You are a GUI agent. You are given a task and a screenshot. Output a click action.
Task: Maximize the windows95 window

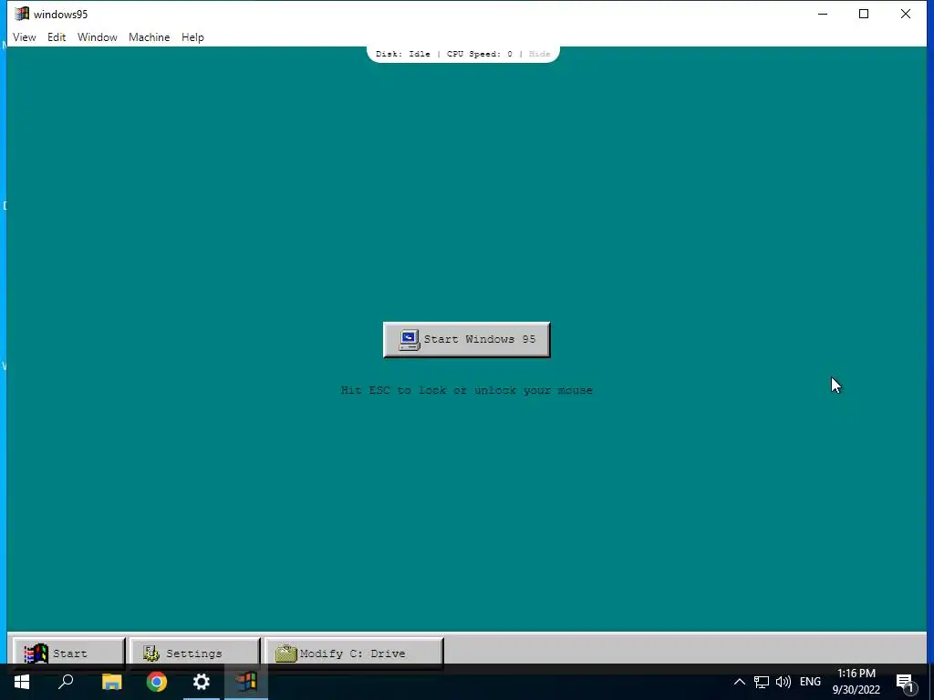tap(864, 14)
